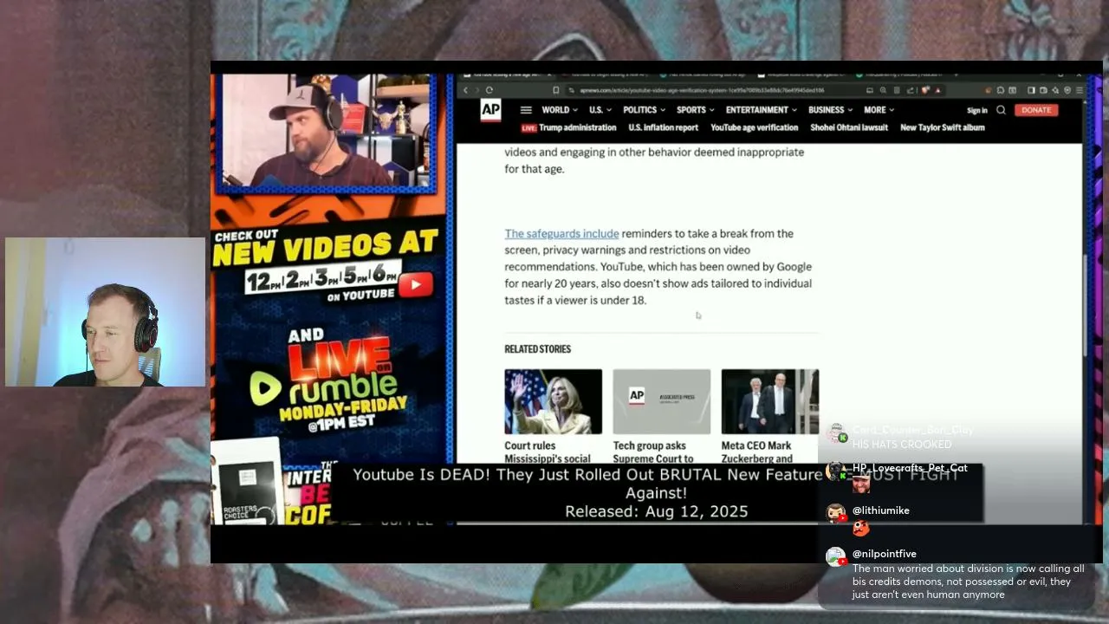Click the search magnifier icon in AP header

(x=1001, y=110)
